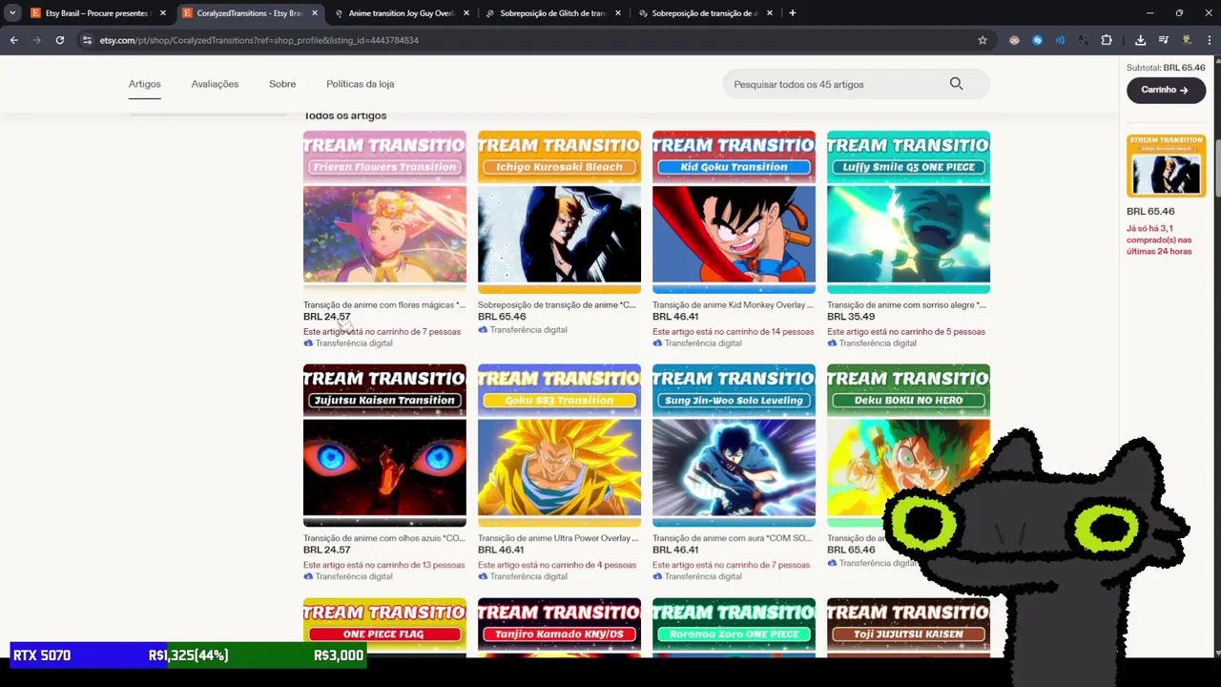The height and width of the screenshot is (687, 1221).
Task: Open the ONE PIECE FLAG listing thumbnail
Action: (x=384, y=627)
